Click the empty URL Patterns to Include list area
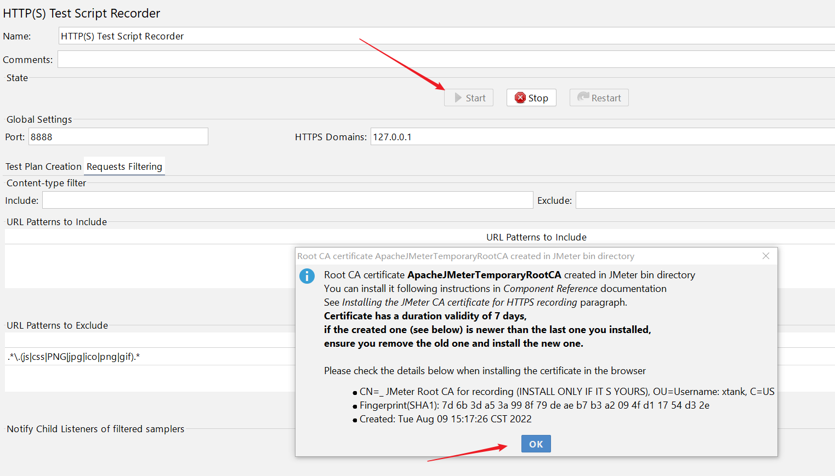Image resolution: width=835 pixels, height=476 pixels. [x=148, y=266]
